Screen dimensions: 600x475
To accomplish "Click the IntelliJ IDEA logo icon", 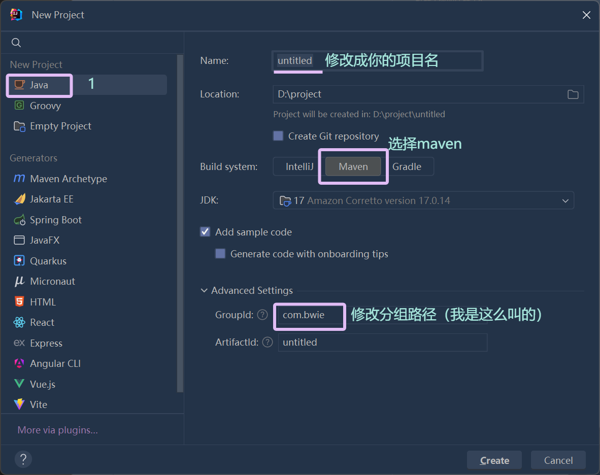I will click(x=16, y=15).
